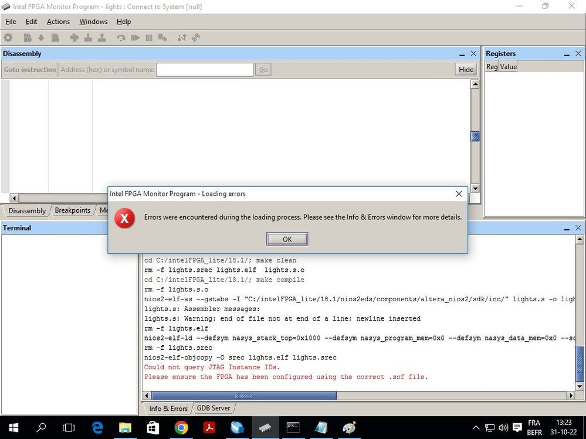This screenshot has height=439, width=586.
Task: Click the download-to-system toolbar icon
Action: pyautogui.click(x=88, y=38)
